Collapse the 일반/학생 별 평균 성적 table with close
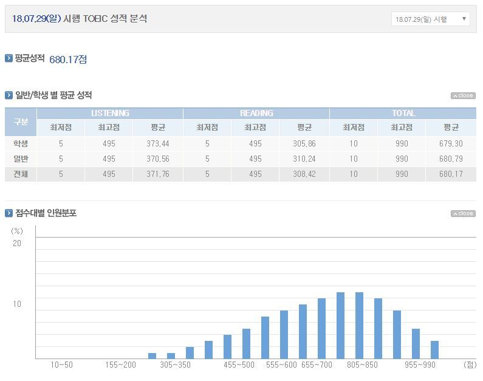 pyautogui.click(x=463, y=95)
